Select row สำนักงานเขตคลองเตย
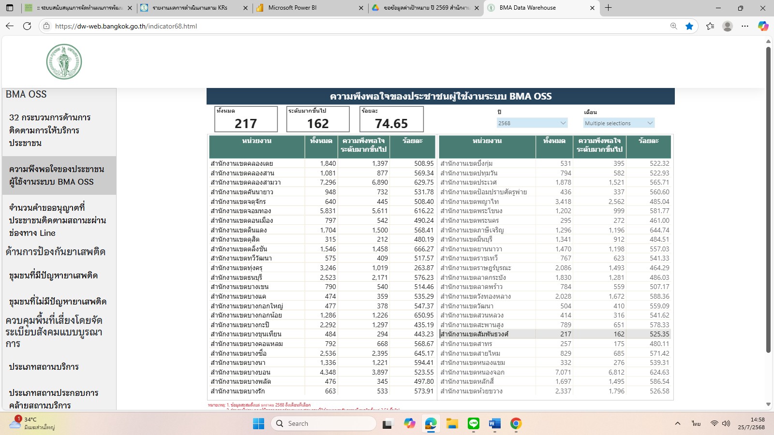The width and height of the screenshot is (774, 435). point(322,163)
